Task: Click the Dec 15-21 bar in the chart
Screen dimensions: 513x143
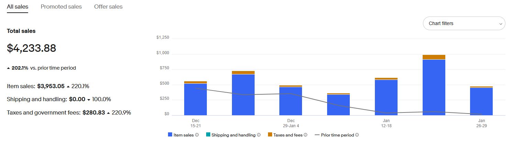Action: click(x=196, y=99)
